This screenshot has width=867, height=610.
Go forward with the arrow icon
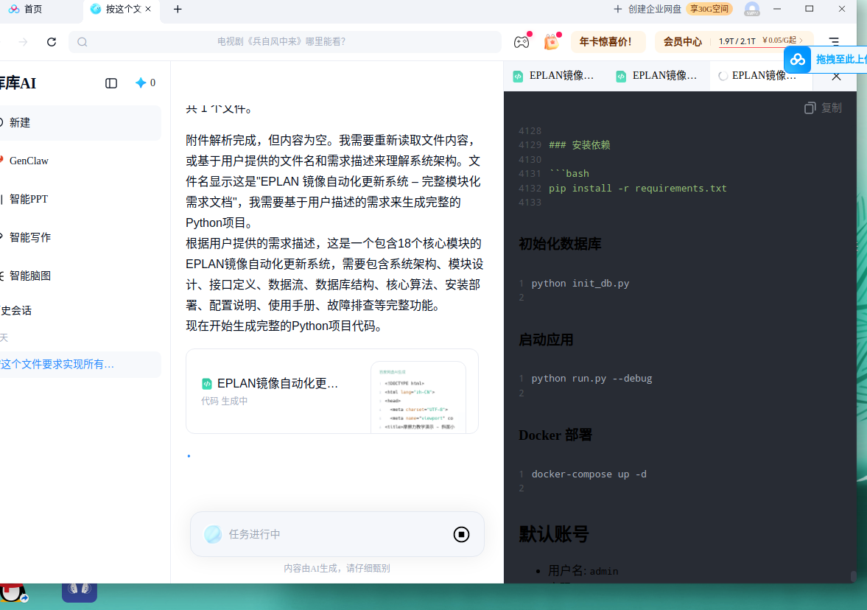tap(23, 42)
